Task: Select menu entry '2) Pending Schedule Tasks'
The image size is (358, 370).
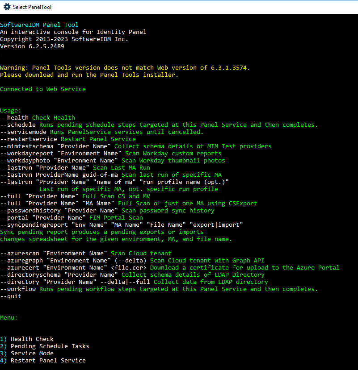Action: point(45,346)
